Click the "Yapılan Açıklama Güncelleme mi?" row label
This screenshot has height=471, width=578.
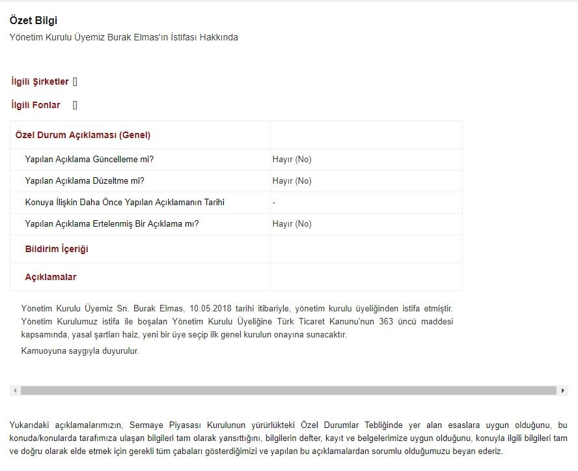[89, 160]
